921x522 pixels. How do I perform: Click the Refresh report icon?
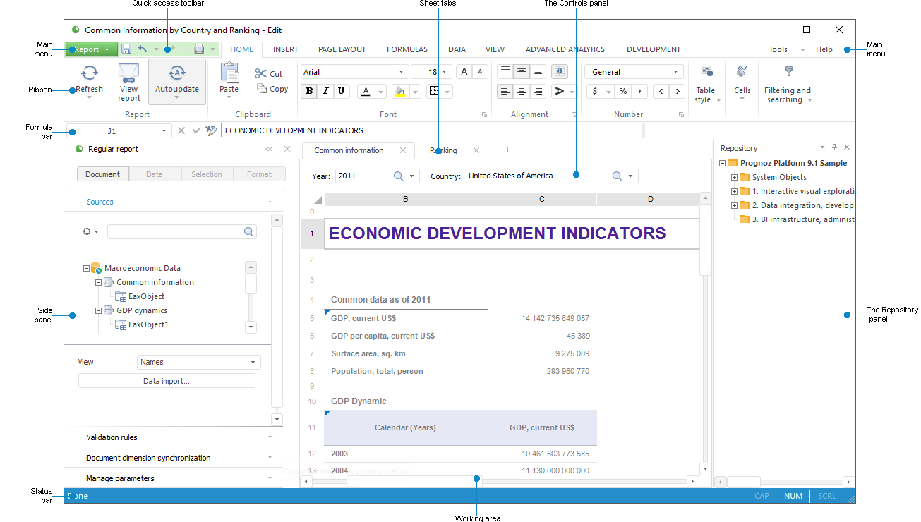(90, 73)
